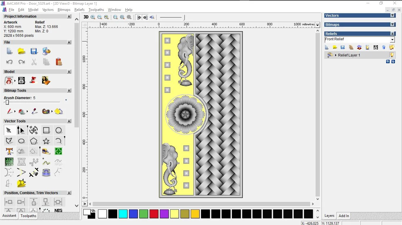Toggle visibility bulb of Relief Layer 1
402x225 pixels.
[392, 55]
